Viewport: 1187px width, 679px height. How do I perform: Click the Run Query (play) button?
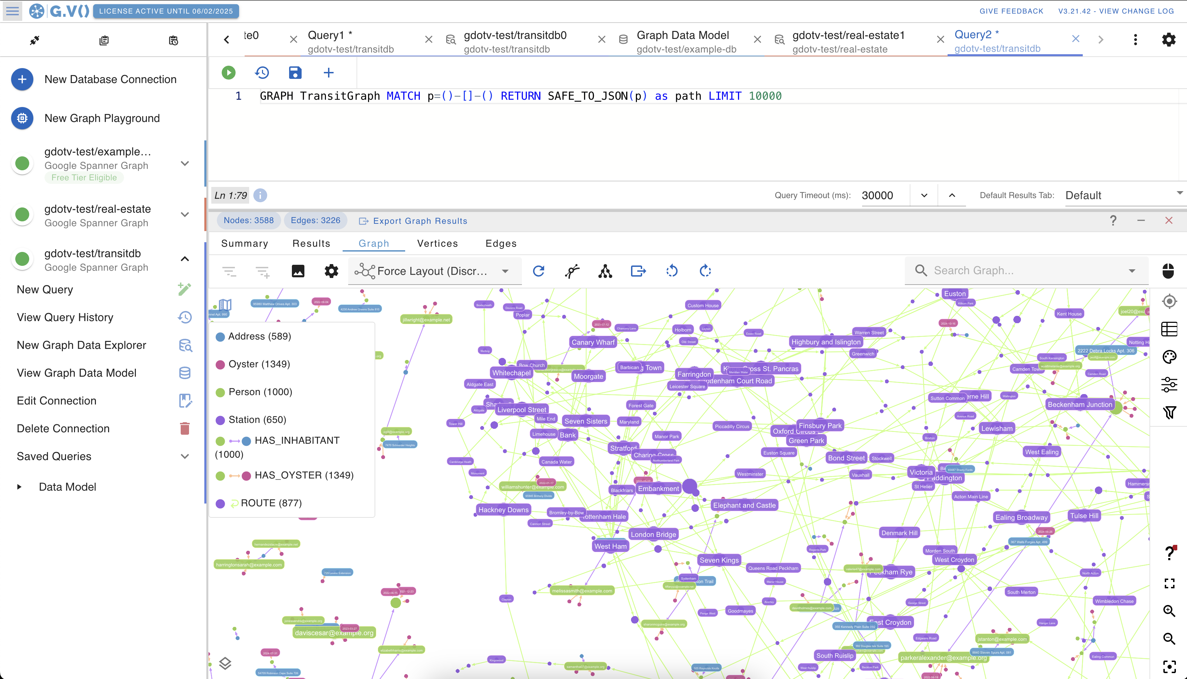228,73
